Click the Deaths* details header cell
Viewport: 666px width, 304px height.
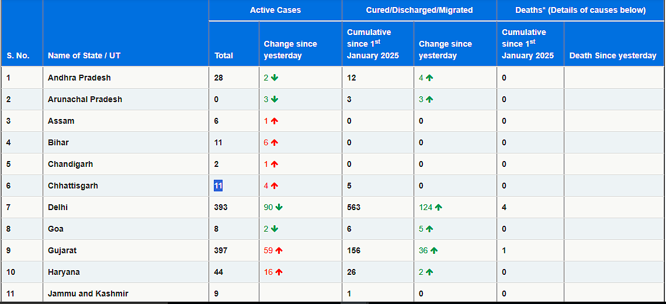[x=580, y=10]
